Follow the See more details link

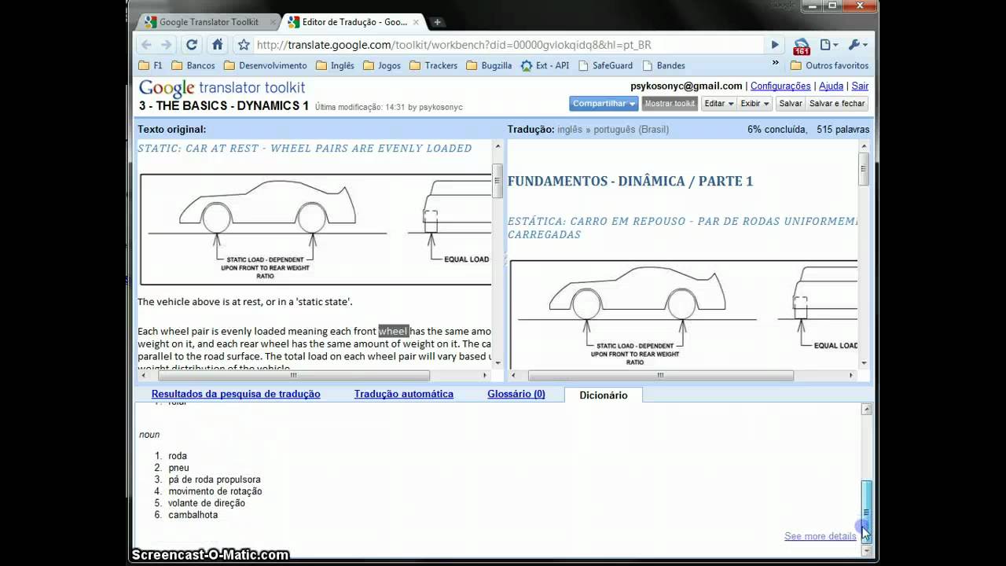click(x=820, y=536)
